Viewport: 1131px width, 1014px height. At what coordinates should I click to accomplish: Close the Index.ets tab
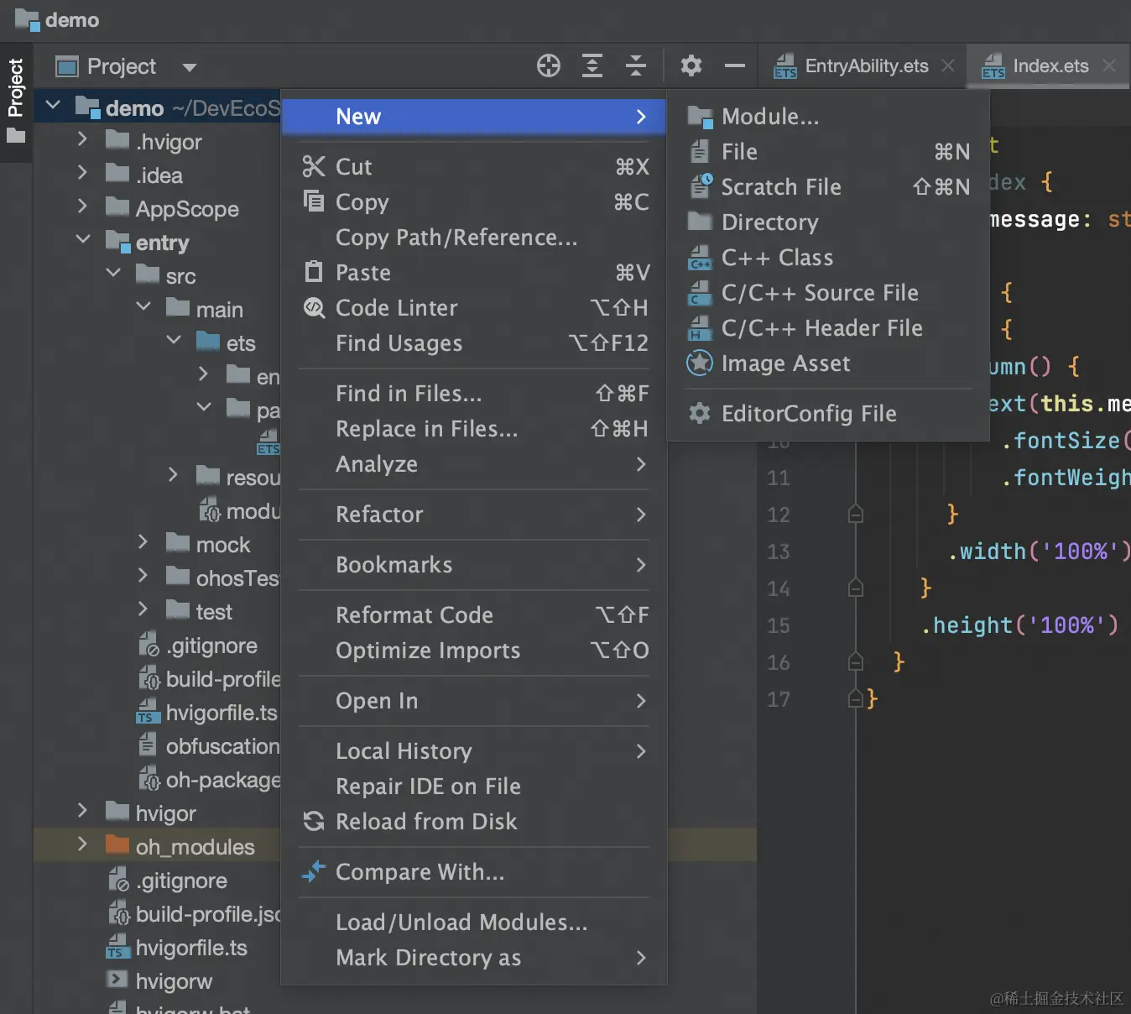(1109, 65)
